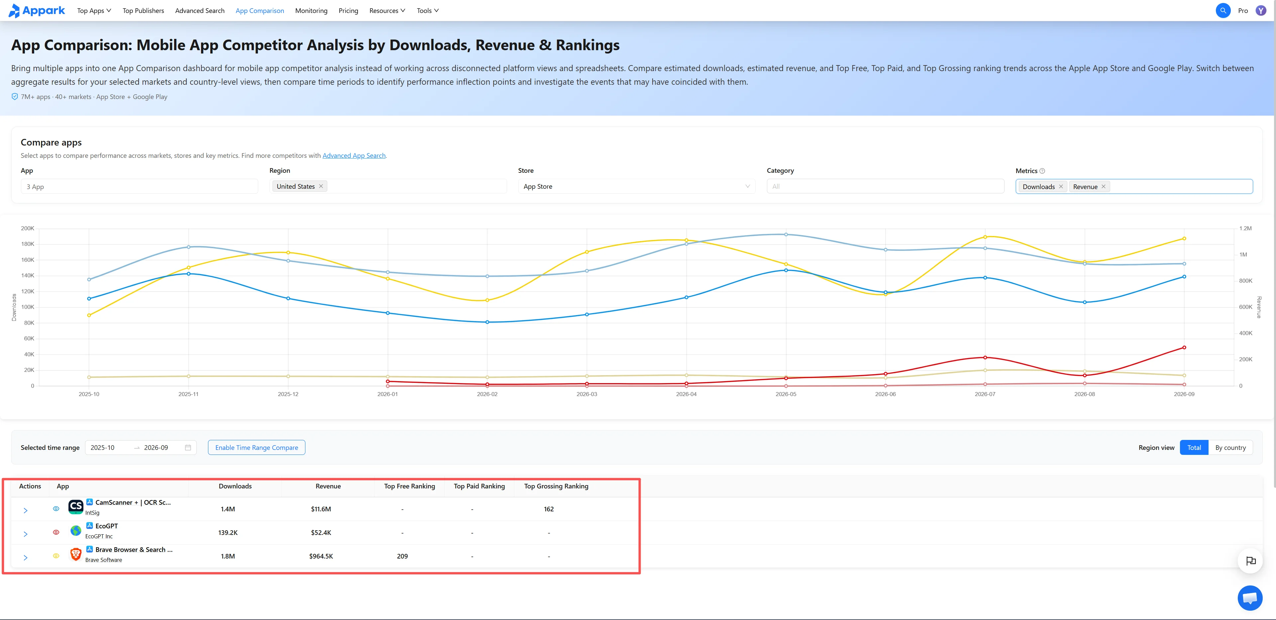Screen dimensions: 1276x620
Task: Expand the EcoGPT row
Action: click(25, 534)
